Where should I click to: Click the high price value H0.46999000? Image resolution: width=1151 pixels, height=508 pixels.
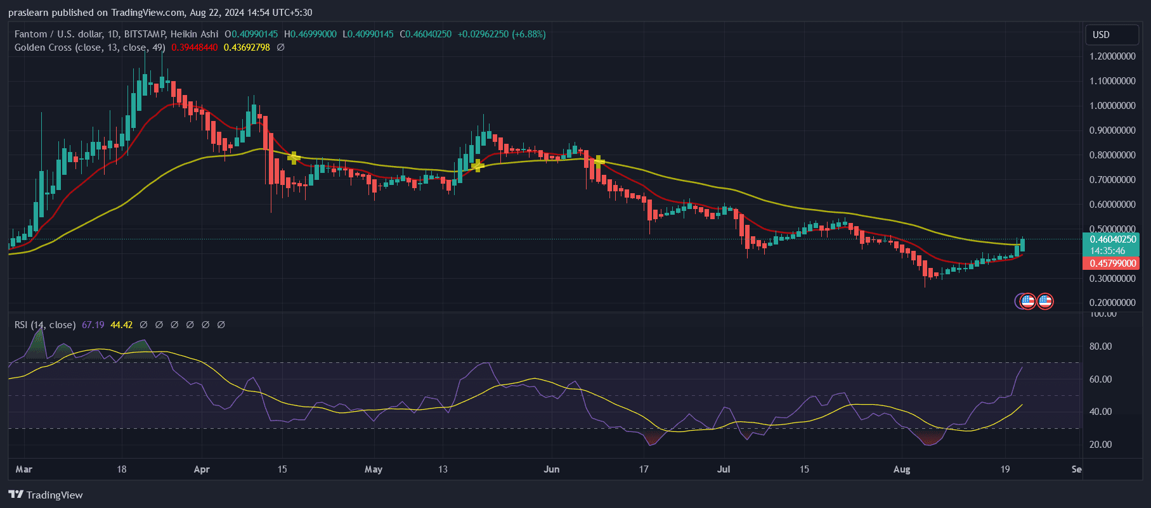pos(311,34)
